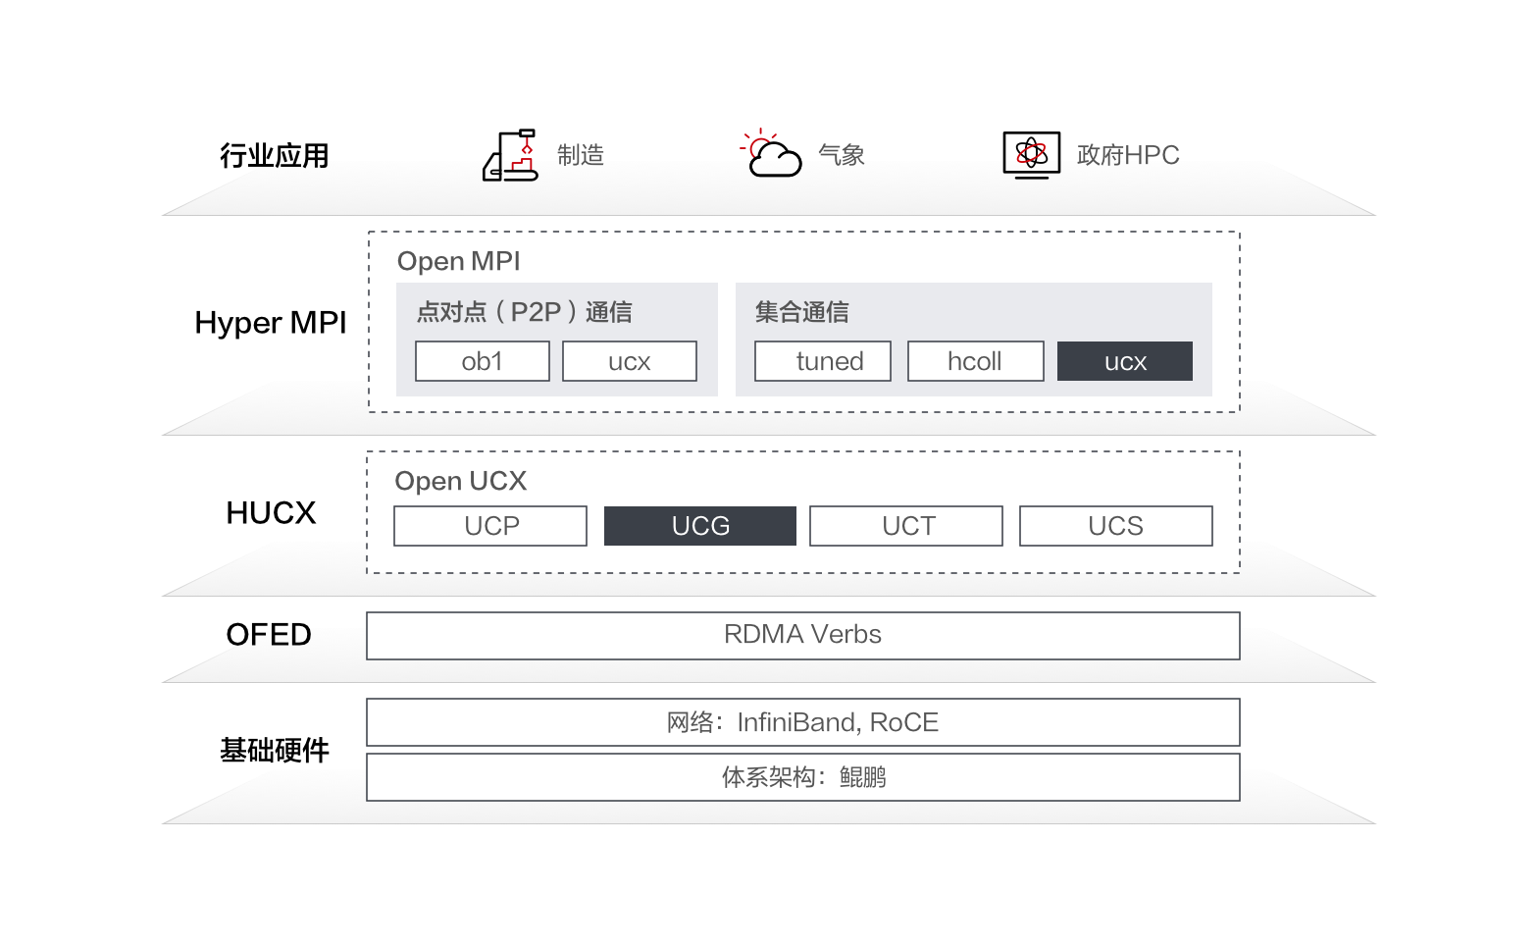Click the 点对点（P2P）通信 heading
This screenshot has width=1538, height=946.
[525, 312]
